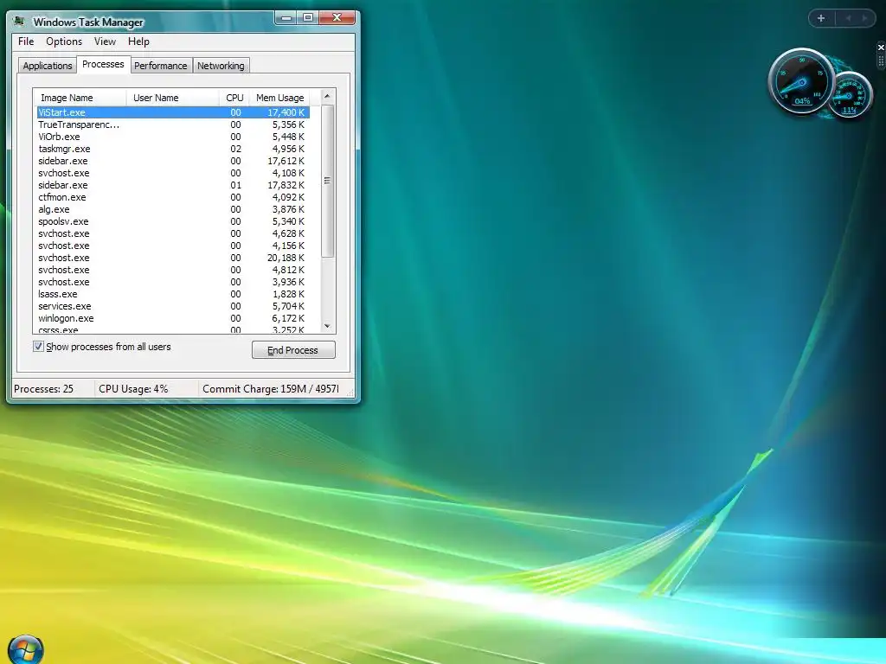The image size is (886, 664).
Task: Click the Windows Start orb
Action: tap(25, 650)
